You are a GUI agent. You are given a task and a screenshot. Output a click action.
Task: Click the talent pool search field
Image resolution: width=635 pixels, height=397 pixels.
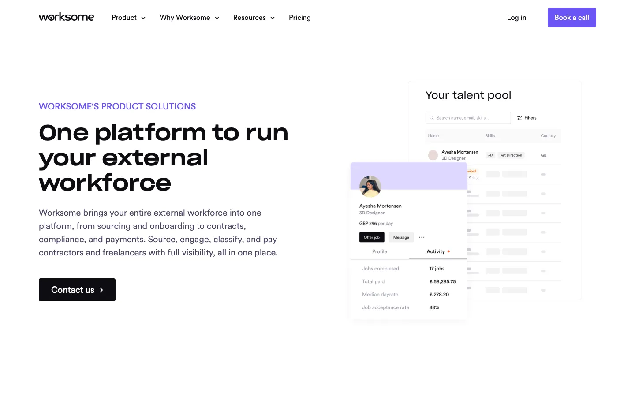pyautogui.click(x=468, y=118)
